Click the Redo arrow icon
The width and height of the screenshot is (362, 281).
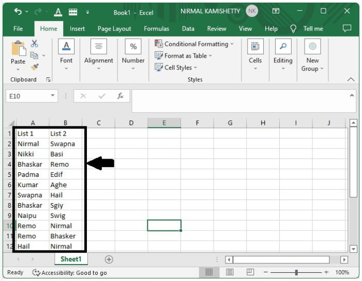[38, 11]
